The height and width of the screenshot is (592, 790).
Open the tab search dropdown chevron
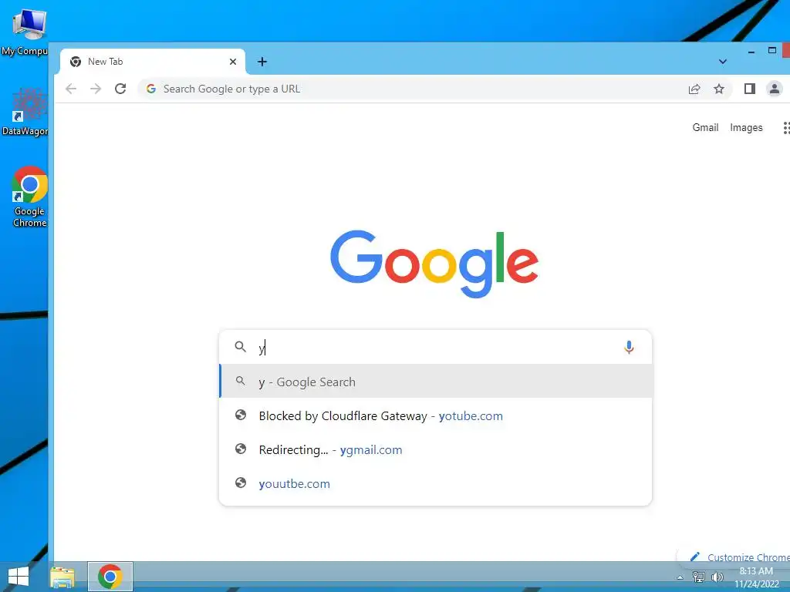click(722, 62)
